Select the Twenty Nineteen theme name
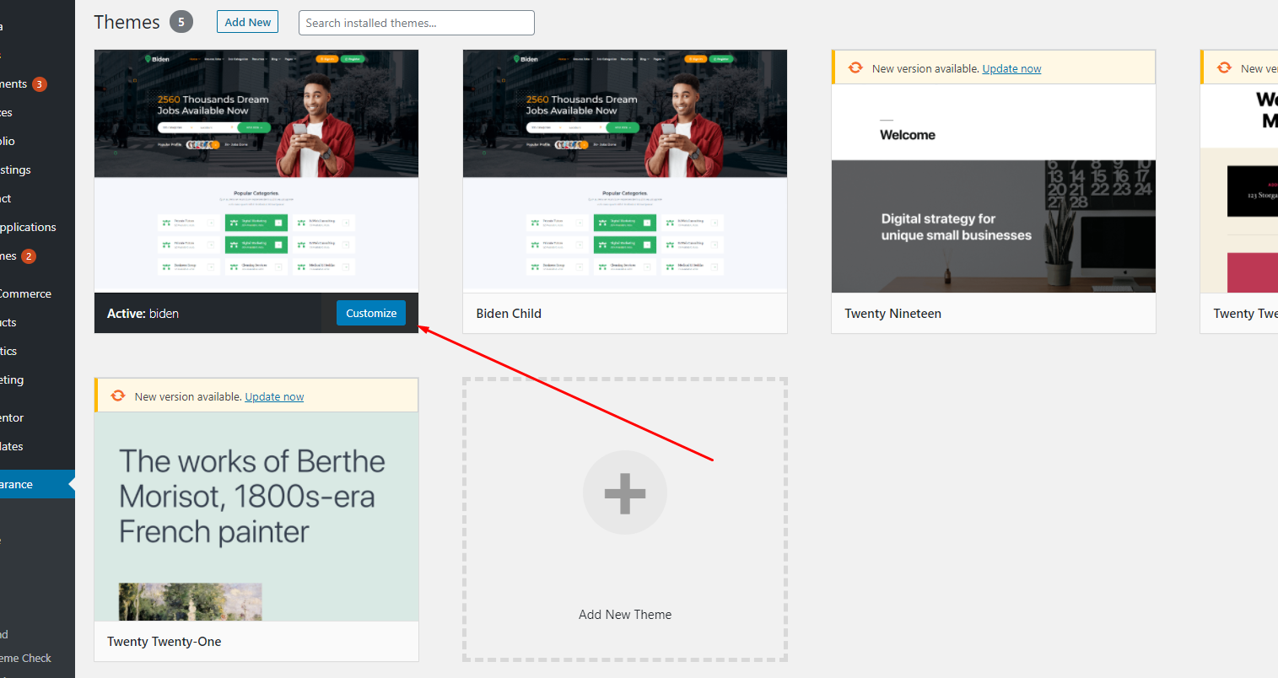Screen dimensions: 1278x678 [892, 314]
